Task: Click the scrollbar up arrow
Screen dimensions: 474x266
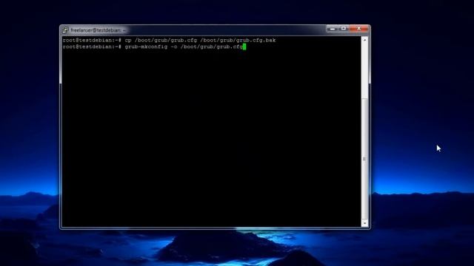Action: [365, 40]
